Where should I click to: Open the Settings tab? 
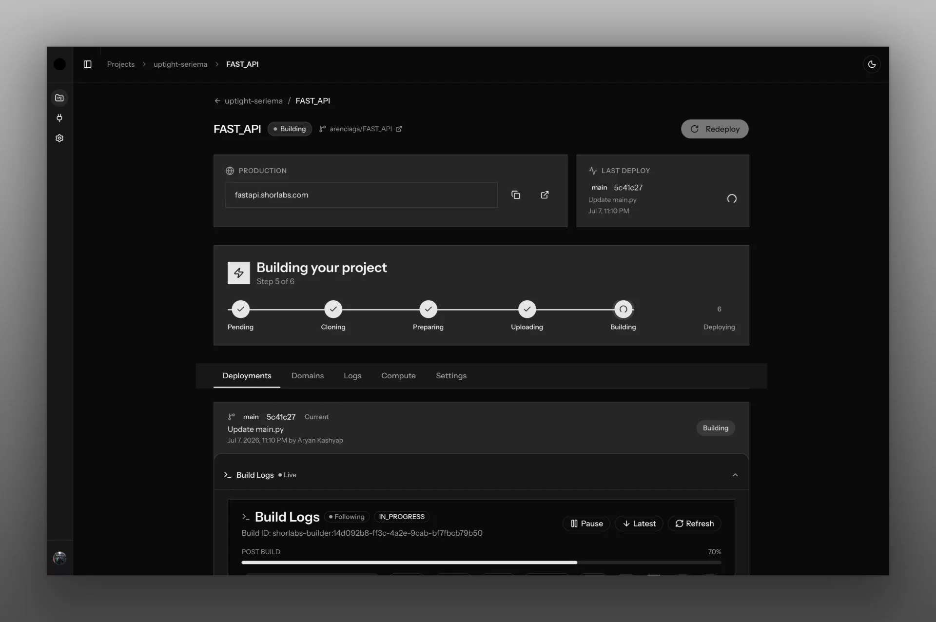(451, 376)
